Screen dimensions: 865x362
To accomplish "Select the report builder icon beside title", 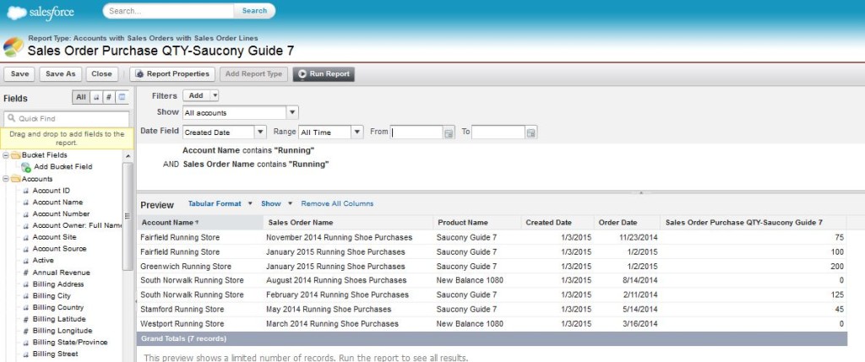I will pyautogui.click(x=14, y=47).
